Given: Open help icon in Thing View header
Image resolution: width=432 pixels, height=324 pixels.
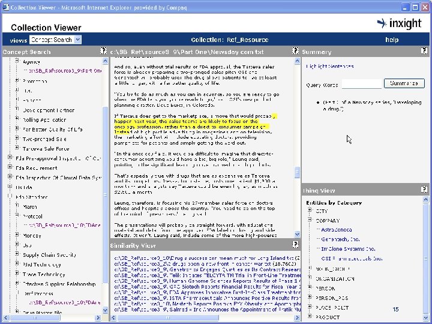Looking at the screenshot, I should [424, 189].
